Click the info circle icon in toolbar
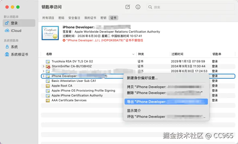 [138, 7]
